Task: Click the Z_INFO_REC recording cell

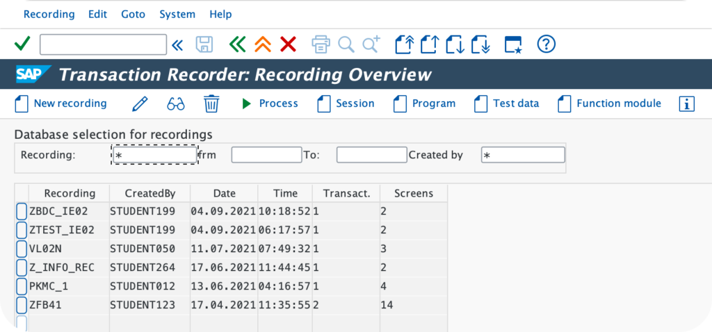Action: click(69, 267)
